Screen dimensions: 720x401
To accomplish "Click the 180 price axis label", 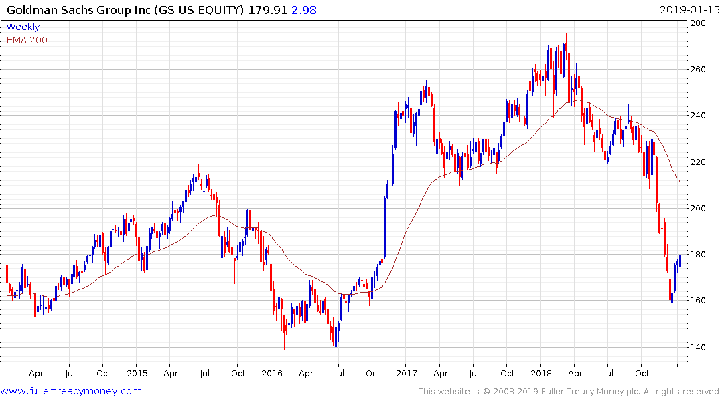I will (x=697, y=255).
